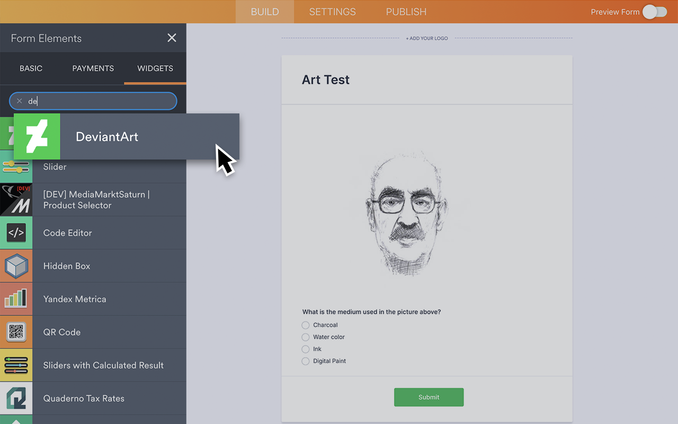This screenshot has width=678, height=424.
Task: Close the Form Elements panel
Action: [x=172, y=38]
